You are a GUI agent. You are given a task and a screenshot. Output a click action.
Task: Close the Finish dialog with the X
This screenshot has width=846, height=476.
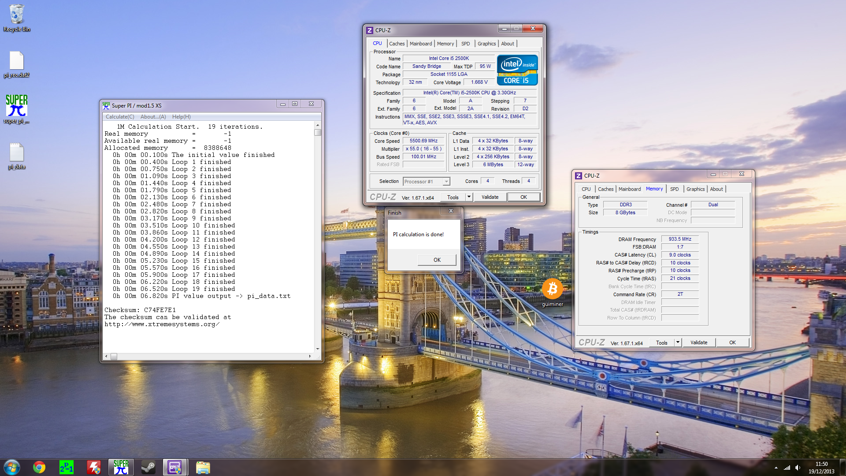pos(451,211)
